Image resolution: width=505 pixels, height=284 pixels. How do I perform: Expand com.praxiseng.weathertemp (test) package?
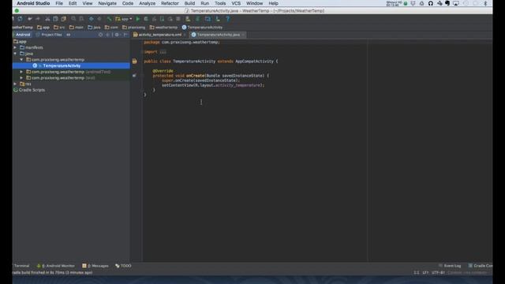21,78
